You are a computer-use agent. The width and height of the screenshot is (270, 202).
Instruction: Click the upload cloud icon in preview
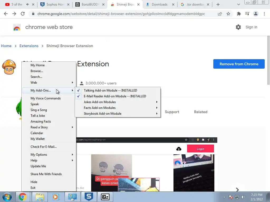click(x=179, y=149)
